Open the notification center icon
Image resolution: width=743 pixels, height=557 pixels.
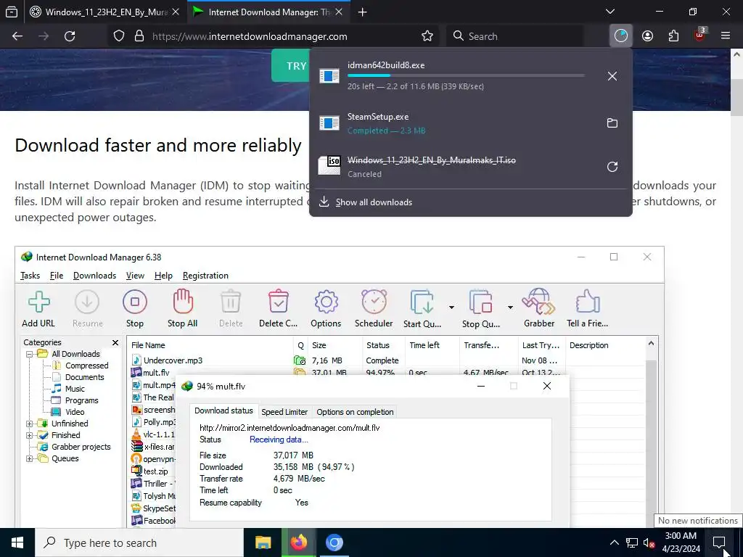[719, 542]
